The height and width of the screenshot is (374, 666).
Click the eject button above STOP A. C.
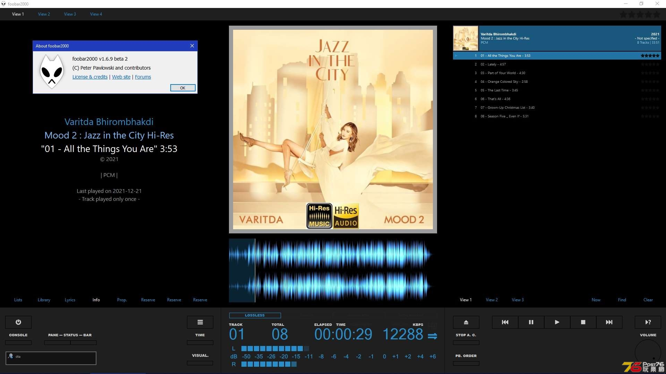pyautogui.click(x=466, y=322)
